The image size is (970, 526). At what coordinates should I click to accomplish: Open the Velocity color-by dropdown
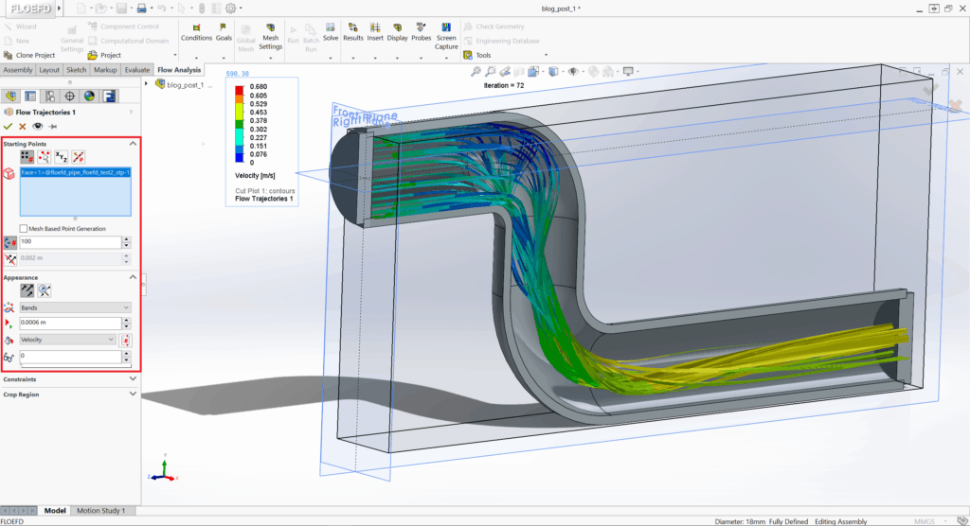click(68, 339)
